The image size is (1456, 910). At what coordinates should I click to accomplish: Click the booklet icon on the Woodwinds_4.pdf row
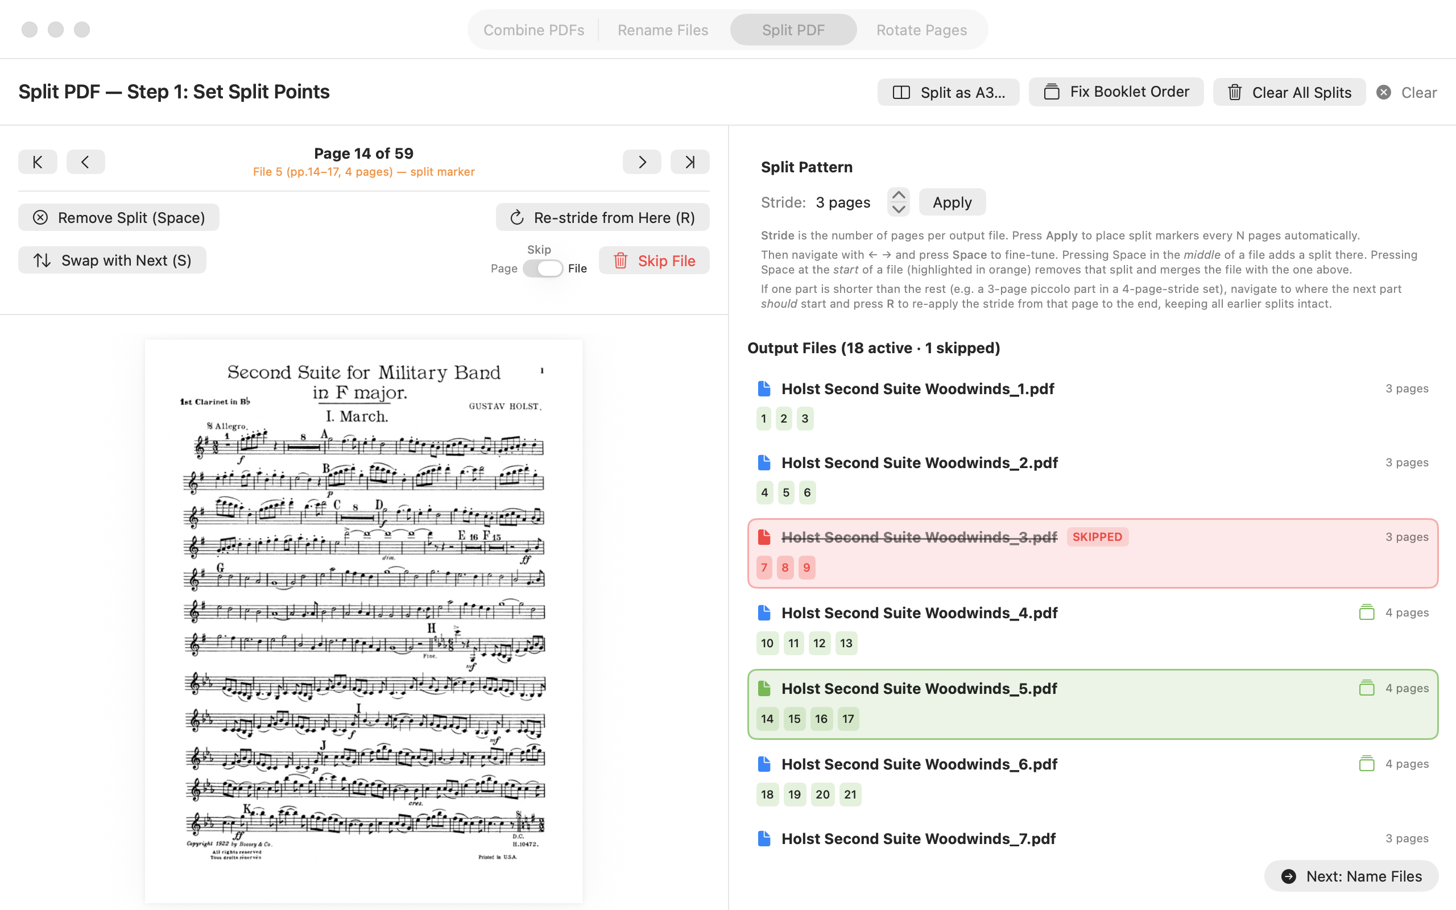[1366, 612]
